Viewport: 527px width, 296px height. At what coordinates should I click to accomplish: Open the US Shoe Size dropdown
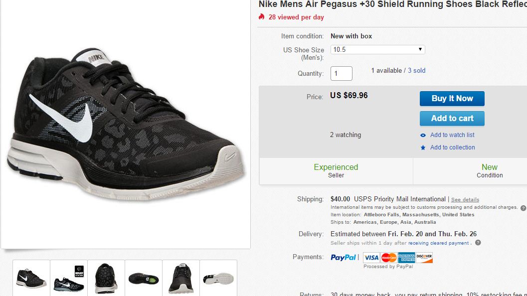(377, 49)
